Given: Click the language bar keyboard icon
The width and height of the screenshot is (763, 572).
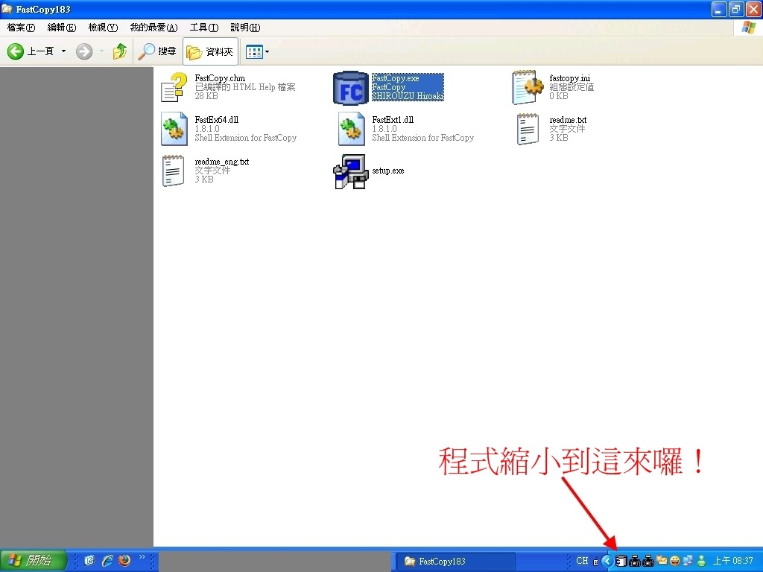Looking at the screenshot, I should pyautogui.click(x=595, y=562).
